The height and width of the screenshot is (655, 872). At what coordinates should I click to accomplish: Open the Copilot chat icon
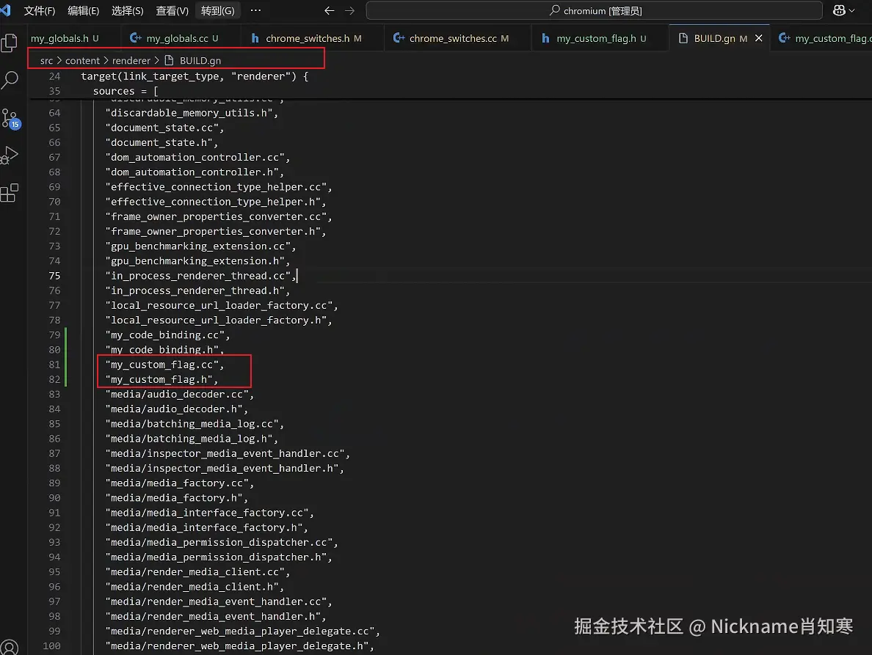(x=839, y=10)
